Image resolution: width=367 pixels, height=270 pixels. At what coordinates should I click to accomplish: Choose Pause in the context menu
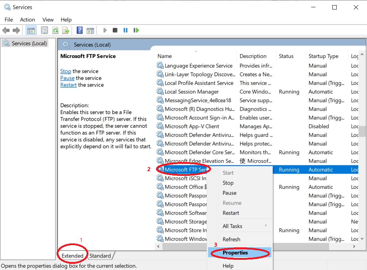240,193
